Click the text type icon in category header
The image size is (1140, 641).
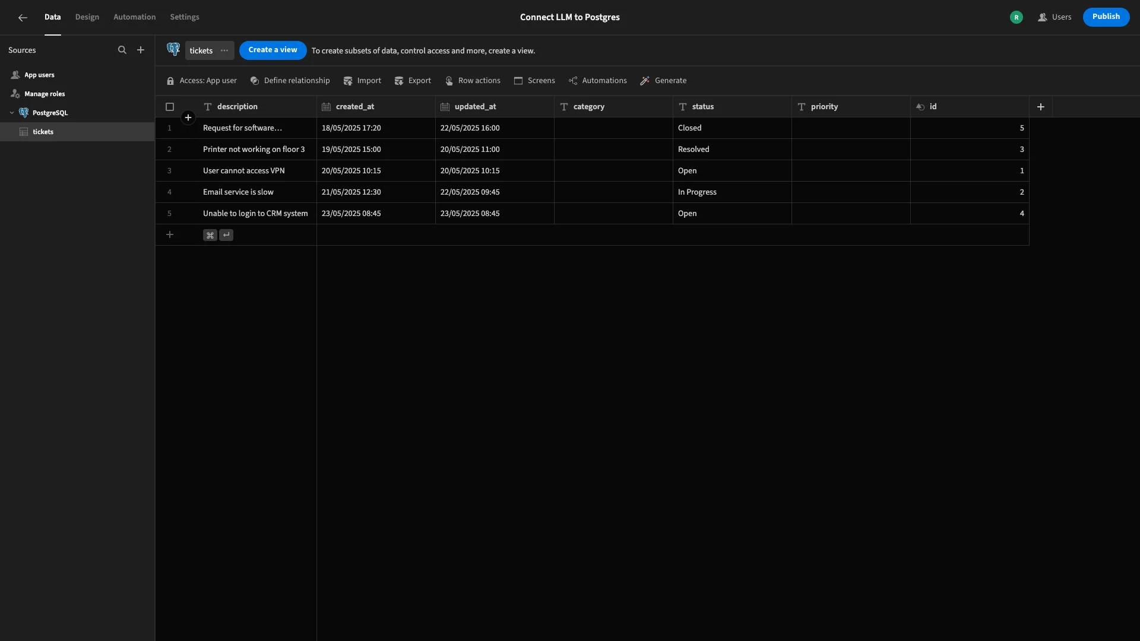click(x=564, y=107)
